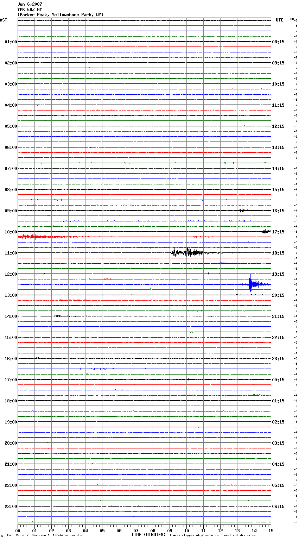Select minute tick label 05 on bottom axis
Image resolution: width=299 pixels, height=540 pixels.
point(102,530)
